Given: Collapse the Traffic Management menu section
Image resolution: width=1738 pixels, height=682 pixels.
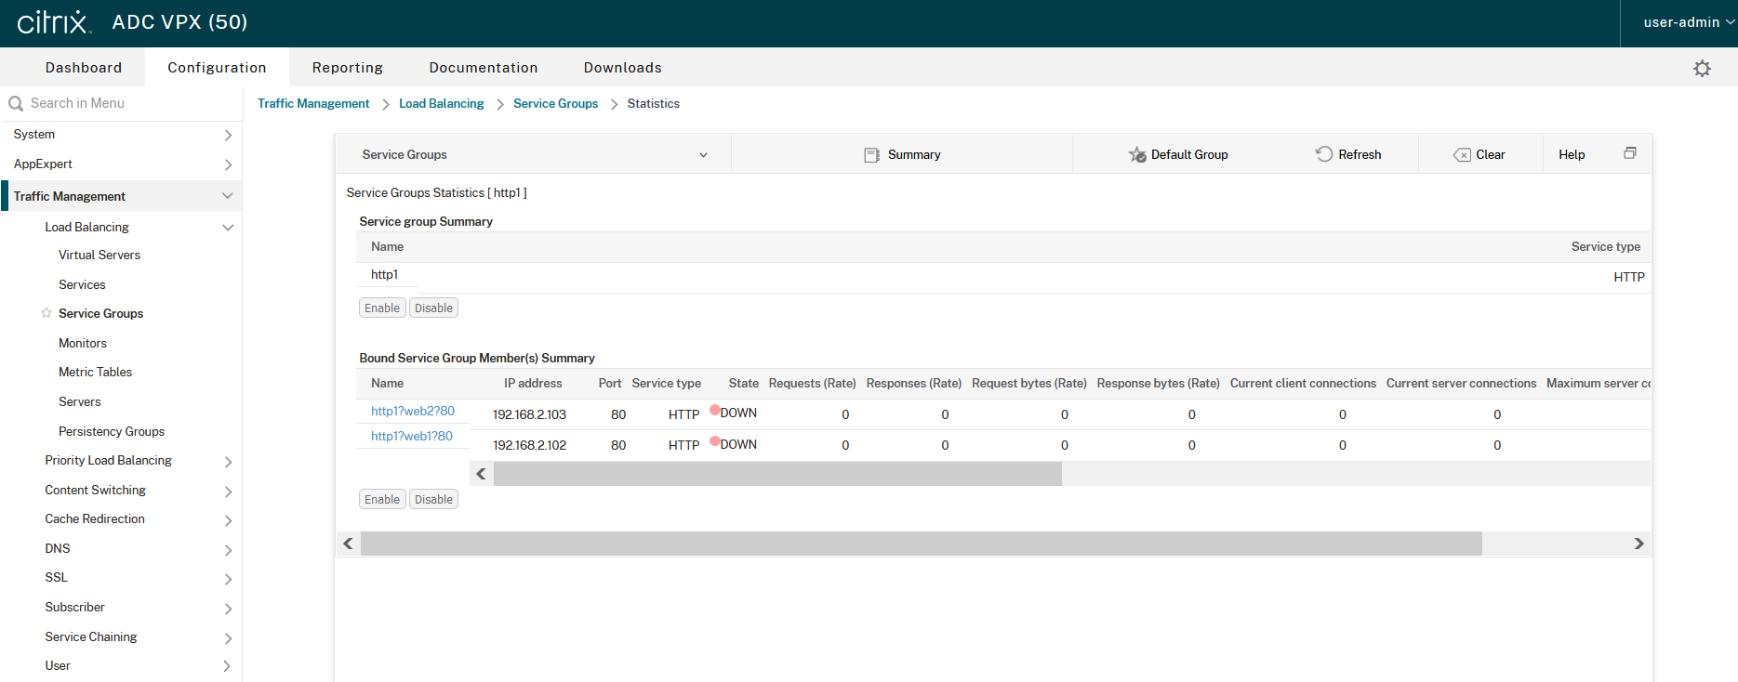Looking at the screenshot, I should click(227, 196).
